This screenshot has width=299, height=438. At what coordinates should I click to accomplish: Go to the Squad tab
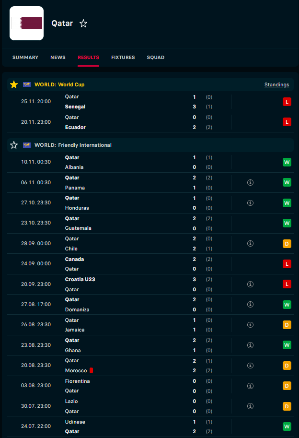[156, 58]
